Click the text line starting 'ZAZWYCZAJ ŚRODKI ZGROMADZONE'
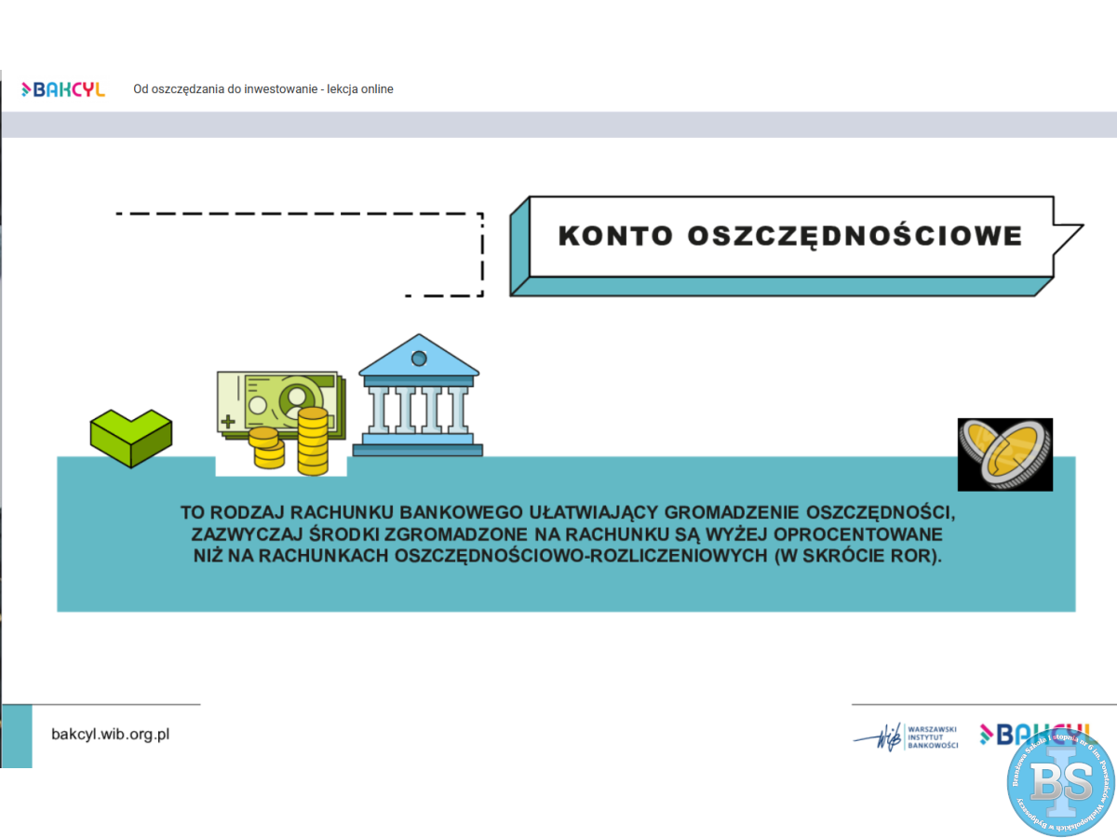This screenshot has height=838, width=1117. 567,534
